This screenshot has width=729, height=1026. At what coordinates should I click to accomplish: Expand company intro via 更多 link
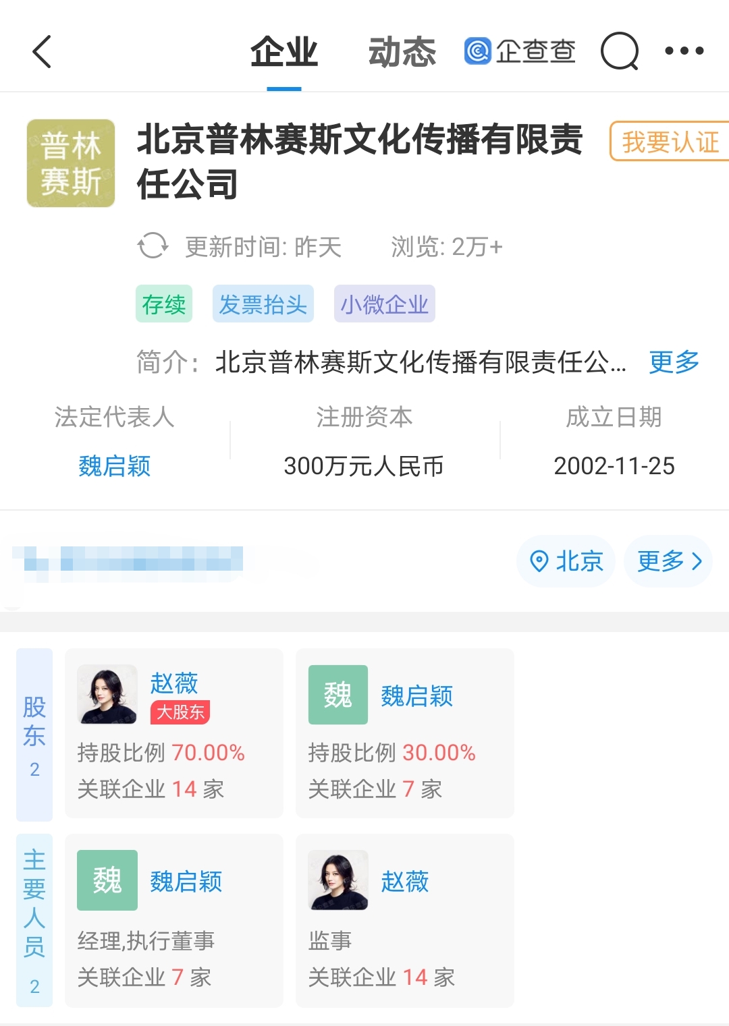(674, 362)
